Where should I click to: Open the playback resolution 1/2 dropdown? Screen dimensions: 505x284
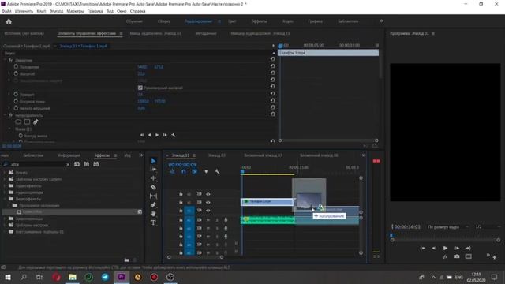pos(488,227)
